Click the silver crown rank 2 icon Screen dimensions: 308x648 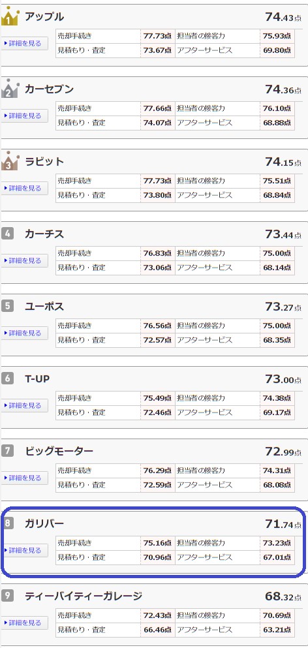pyautogui.click(x=10, y=89)
